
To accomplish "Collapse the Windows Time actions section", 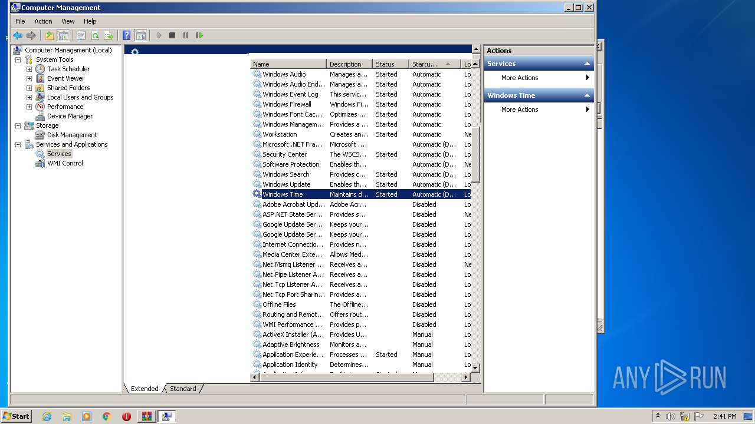I will pyautogui.click(x=587, y=95).
